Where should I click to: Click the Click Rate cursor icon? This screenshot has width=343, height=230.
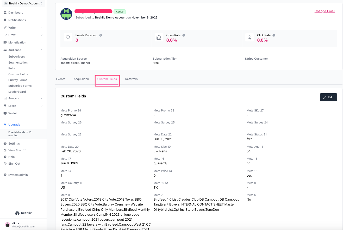(250, 37)
